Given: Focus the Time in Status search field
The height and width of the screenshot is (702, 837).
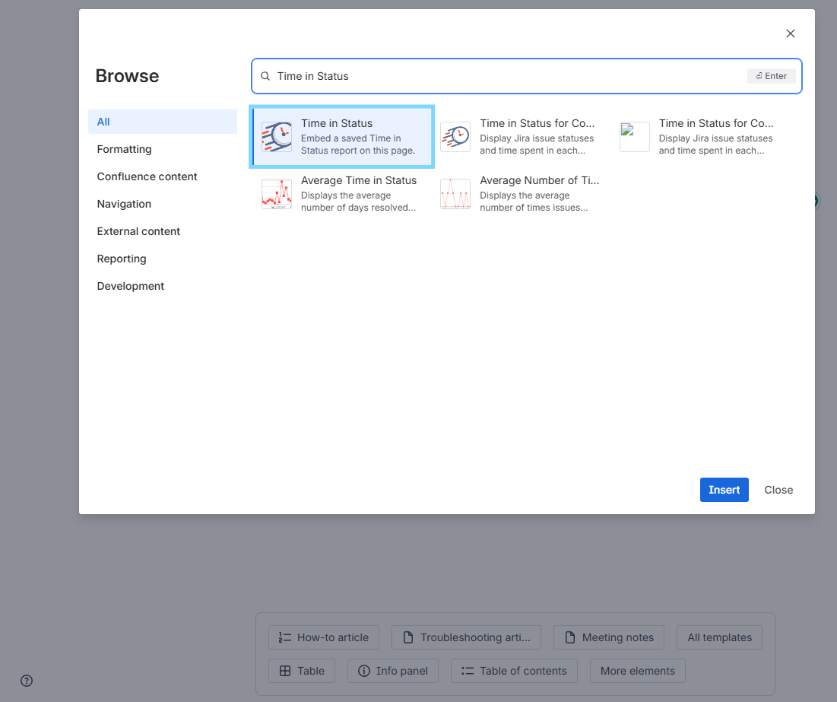Looking at the screenshot, I should click(x=527, y=76).
